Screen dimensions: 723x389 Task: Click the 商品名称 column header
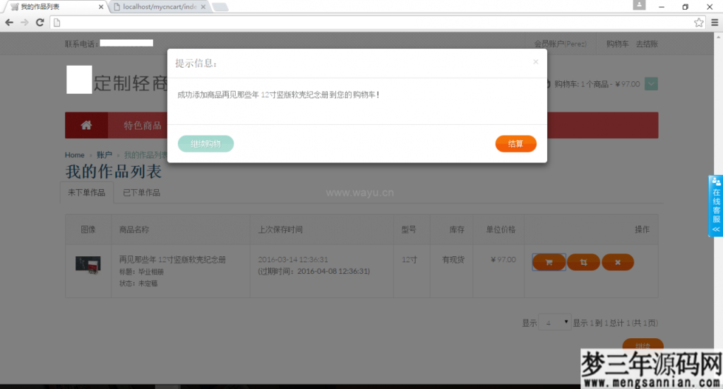coord(134,229)
